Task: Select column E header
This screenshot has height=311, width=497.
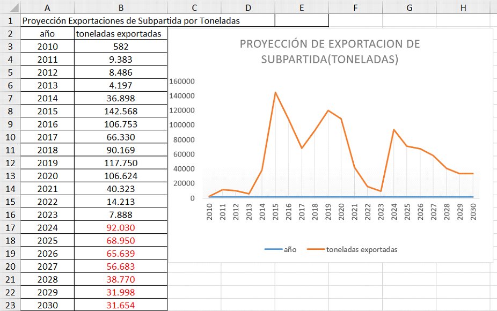Action: pos(302,8)
